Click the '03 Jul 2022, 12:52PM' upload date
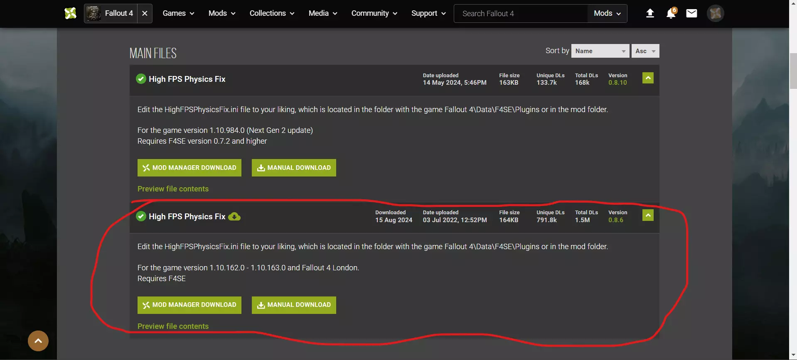 (455, 220)
